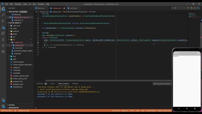Click the unsaved dot on display.dart tab

click(64, 8)
